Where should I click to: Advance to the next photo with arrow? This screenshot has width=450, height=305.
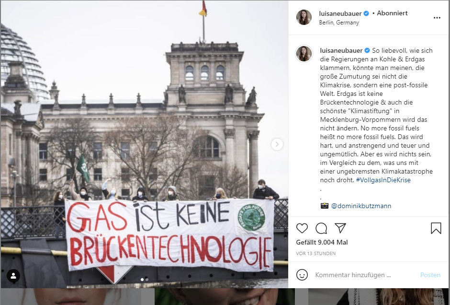pyautogui.click(x=277, y=144)
